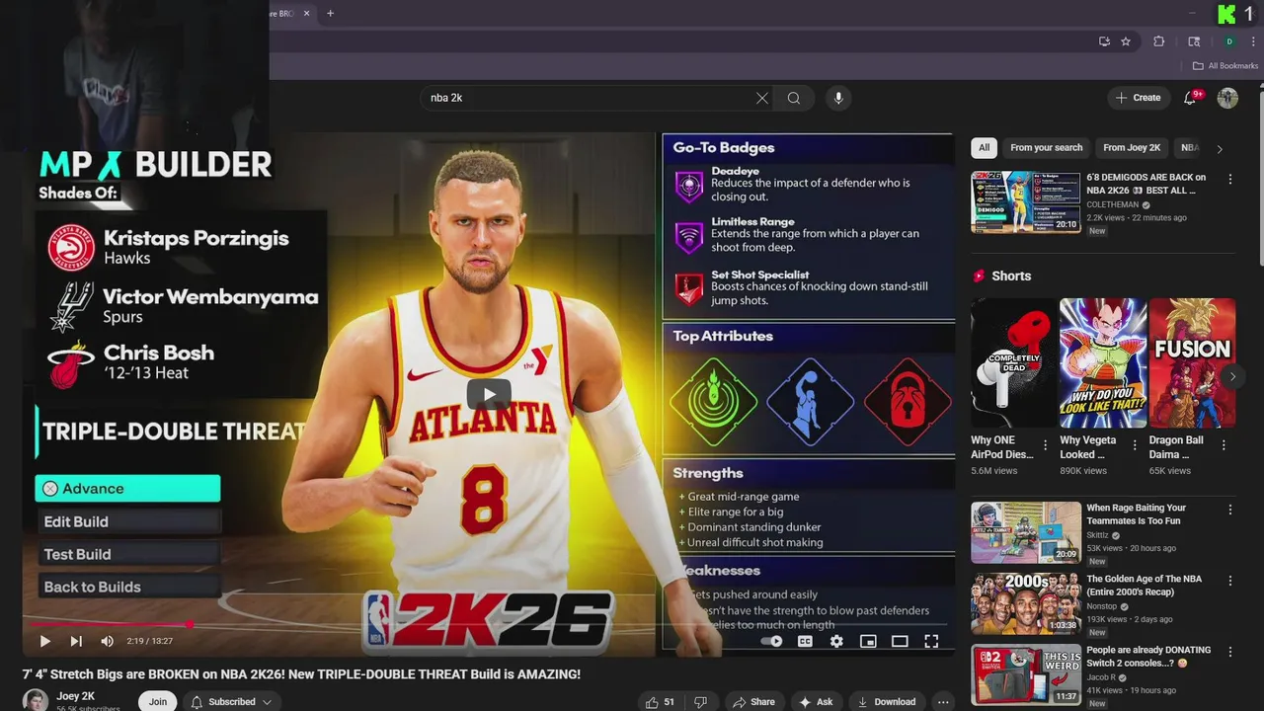Open 'Dragon Ball Daima' FUSION short
Viewport: 1264px width, 711px height.
point(1192,362)
